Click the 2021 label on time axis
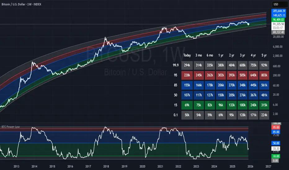The image size is (289, 170). click(x=160, y=166)
